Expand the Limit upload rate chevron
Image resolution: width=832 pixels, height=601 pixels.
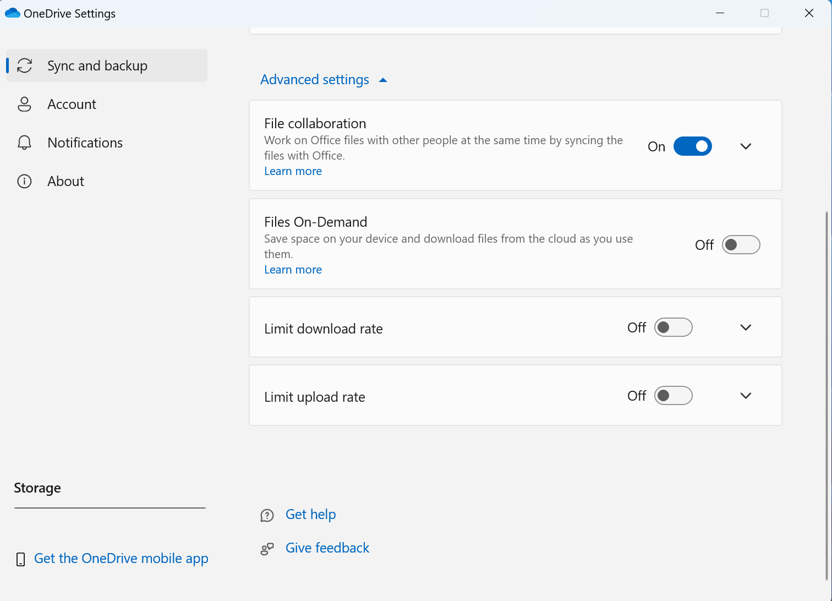746,396
